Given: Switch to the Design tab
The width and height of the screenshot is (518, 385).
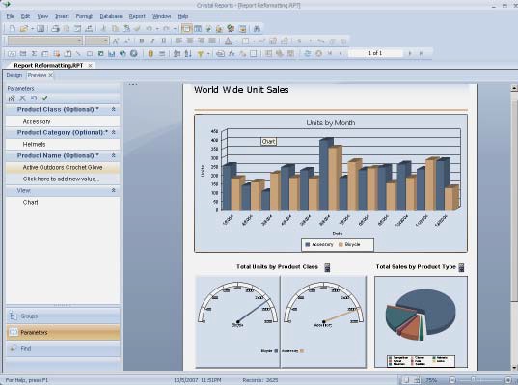Looking at the screenshot, I should coord(14,75).
